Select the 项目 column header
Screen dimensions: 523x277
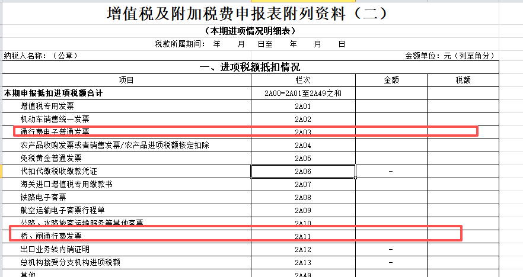click(126, 80)
